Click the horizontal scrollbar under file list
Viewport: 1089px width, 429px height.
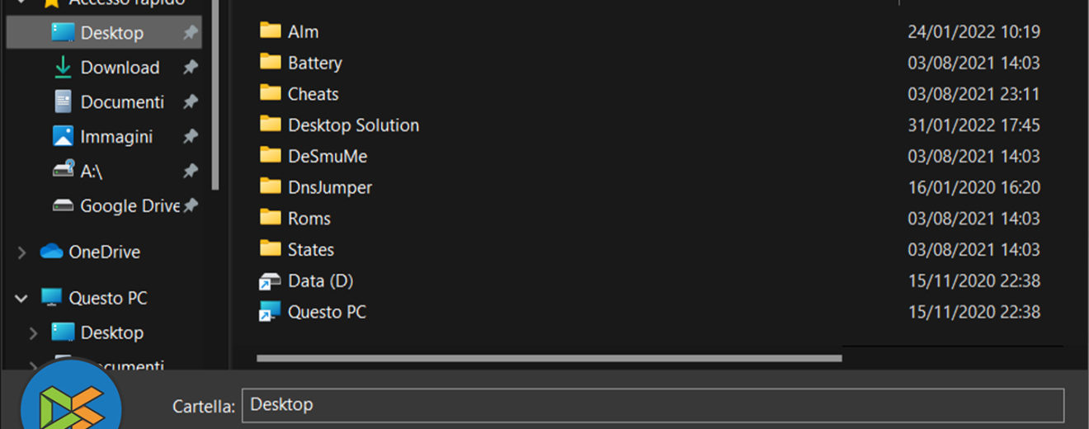click(x=549, y=359)
